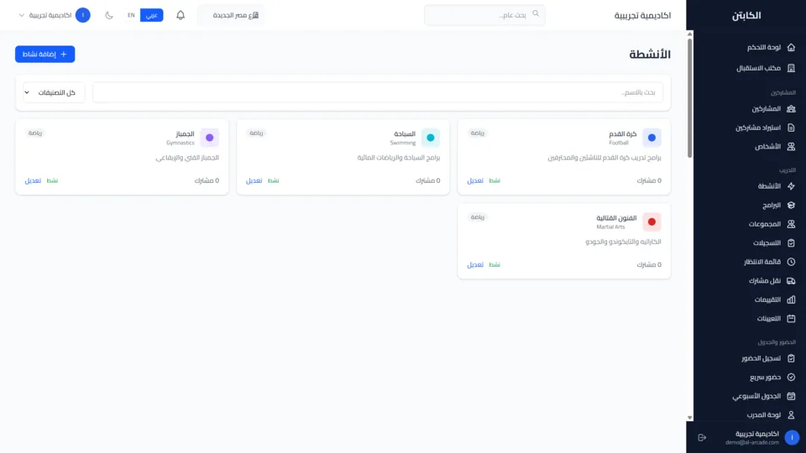Go to نقل مشارك sidebar item

765,281
